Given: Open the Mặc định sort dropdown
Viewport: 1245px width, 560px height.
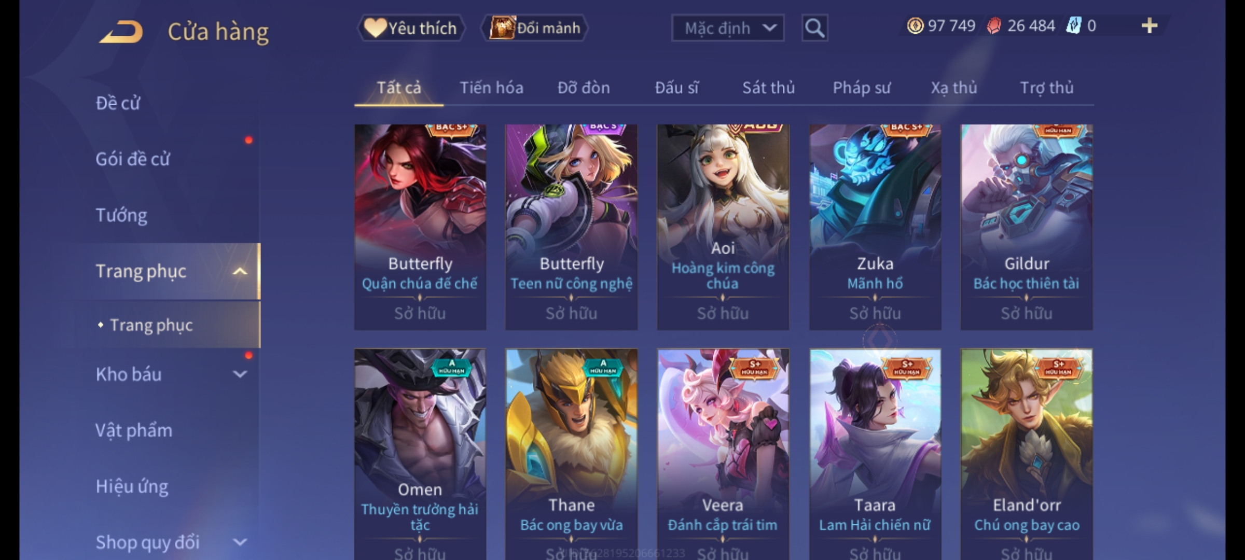Looking at the screenshot, I should (727, 28).
